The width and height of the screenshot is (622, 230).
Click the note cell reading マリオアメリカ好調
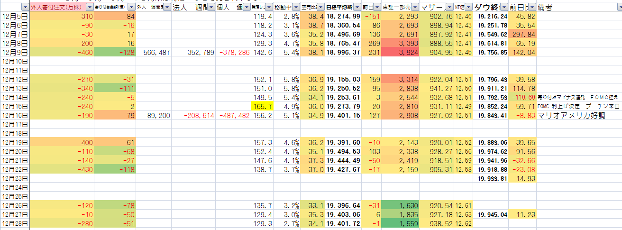tap(571, 115)
